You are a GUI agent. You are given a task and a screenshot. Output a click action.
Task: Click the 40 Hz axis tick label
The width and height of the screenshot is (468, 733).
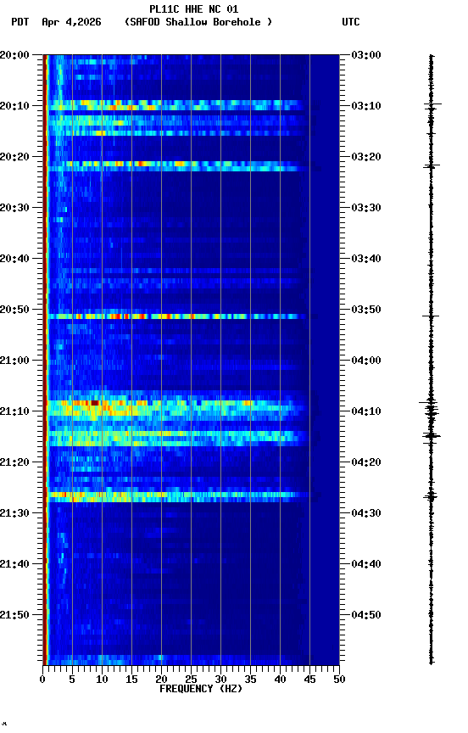click(281, 680)
